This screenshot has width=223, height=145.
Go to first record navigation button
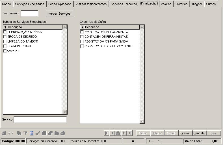(x=106, y=133)
